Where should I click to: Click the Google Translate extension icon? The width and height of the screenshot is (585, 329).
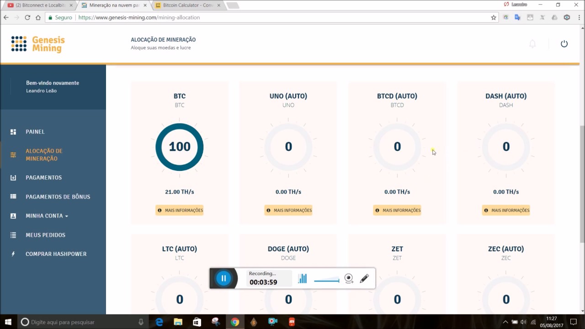tap(517, 17)
